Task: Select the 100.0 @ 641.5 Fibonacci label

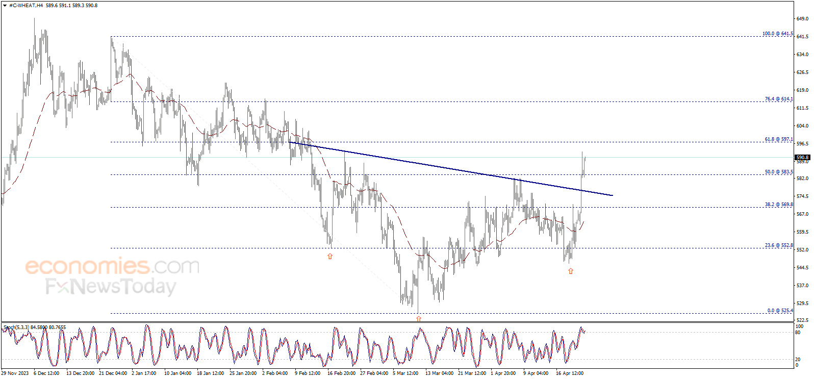Action: coord(778,34)
